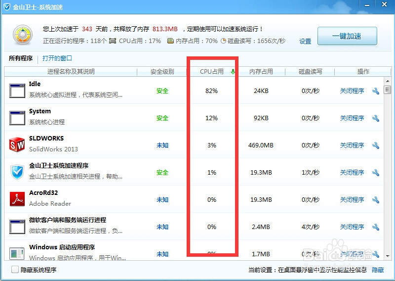Click the 隐藏 link at bottom right
The image size is (395, 281).
coord(378,270)
